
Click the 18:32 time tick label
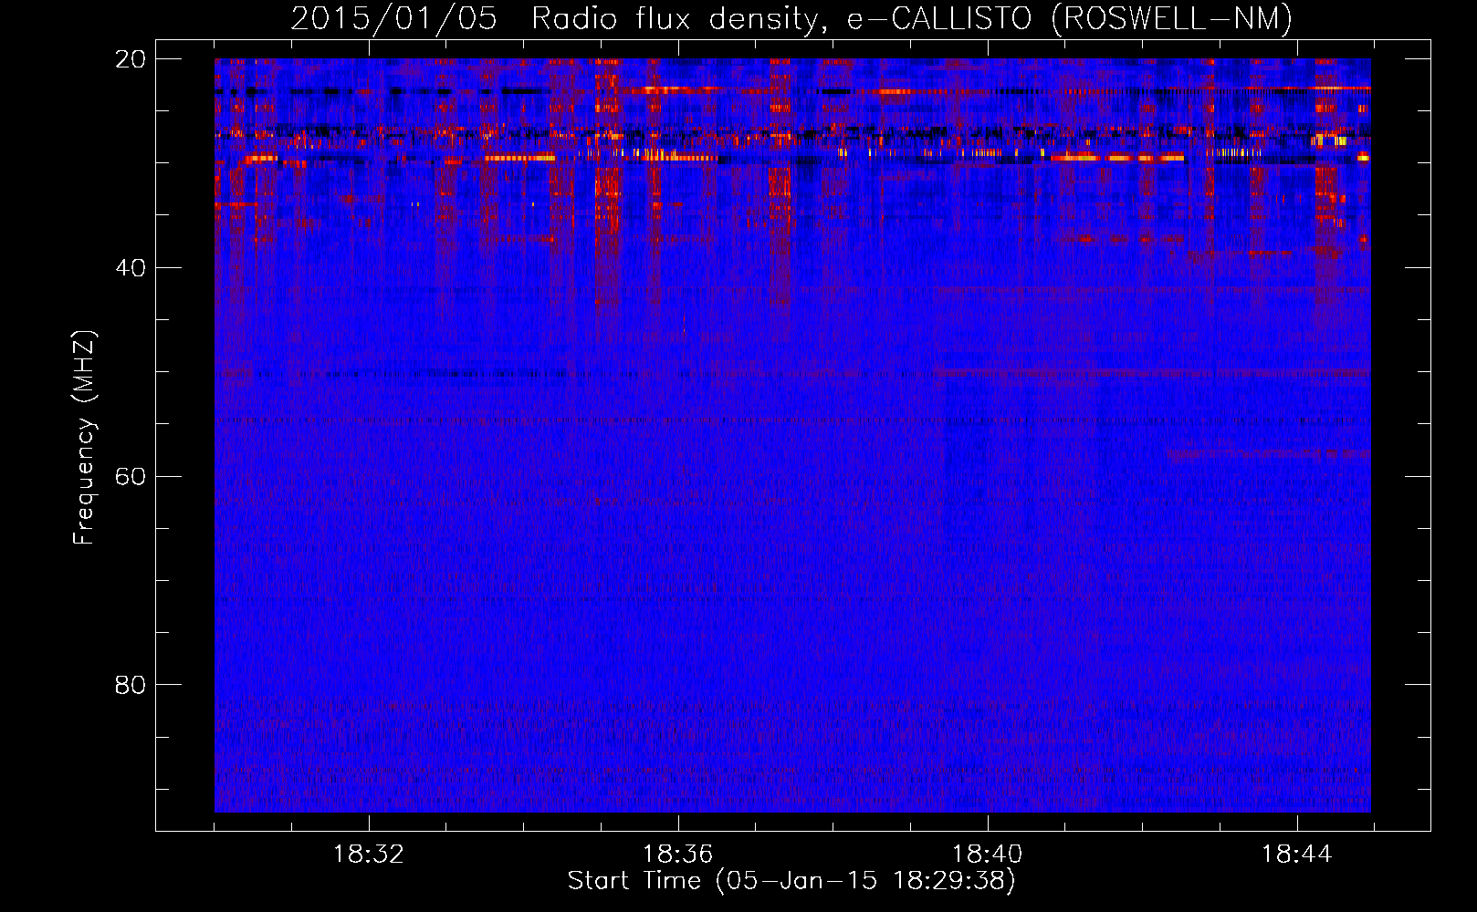(x=369, y=855)
